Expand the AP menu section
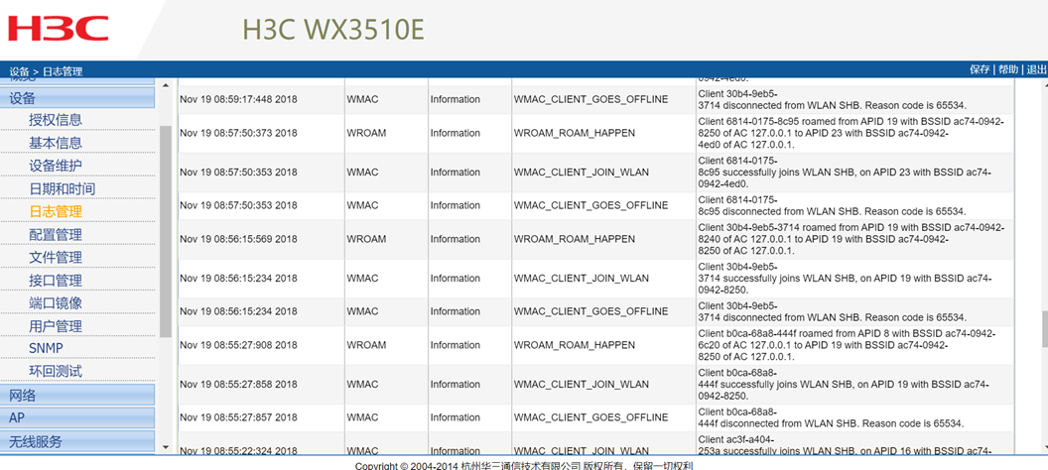This screenshot has height=470, width=1048. 77,417
